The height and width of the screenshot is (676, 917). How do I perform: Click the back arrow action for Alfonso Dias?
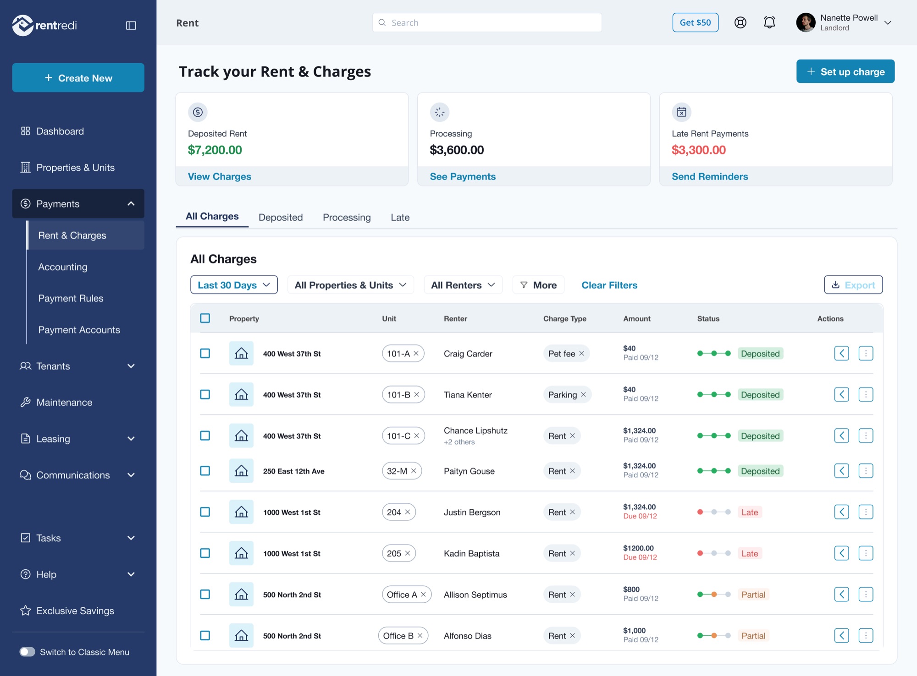[841, 635]
